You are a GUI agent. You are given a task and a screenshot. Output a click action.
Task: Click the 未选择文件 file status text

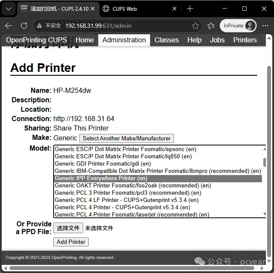[99, 228]
